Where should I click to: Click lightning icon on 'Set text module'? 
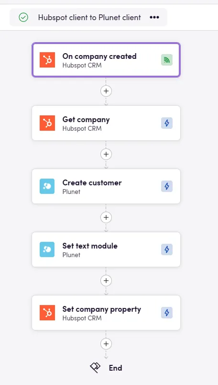(167, 249)
